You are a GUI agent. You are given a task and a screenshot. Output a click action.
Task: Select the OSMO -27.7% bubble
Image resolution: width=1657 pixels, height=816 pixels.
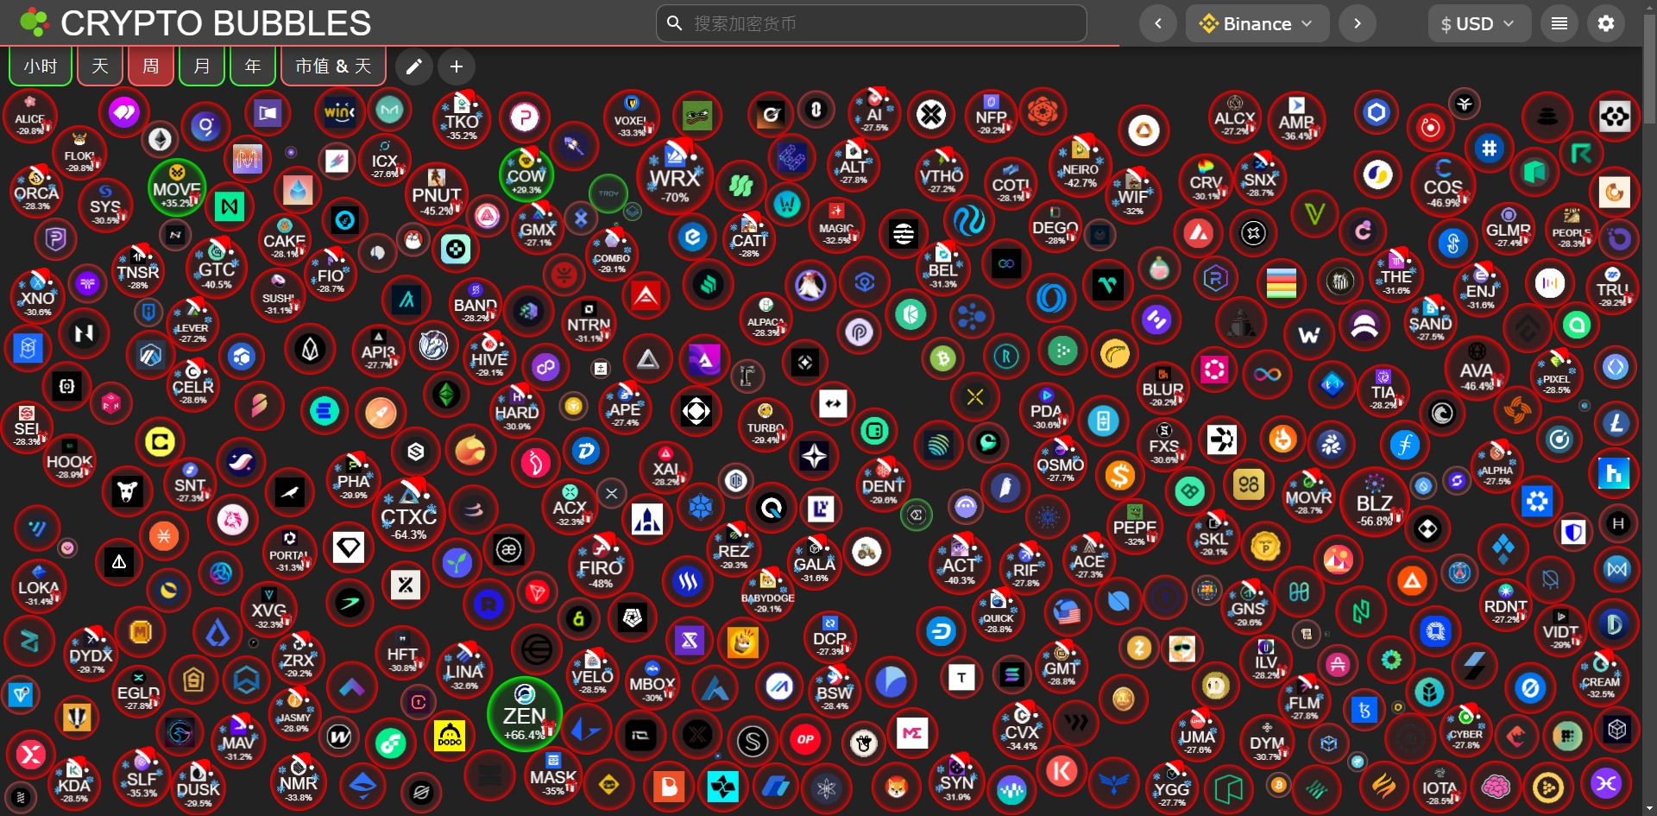click(1061, 463)
